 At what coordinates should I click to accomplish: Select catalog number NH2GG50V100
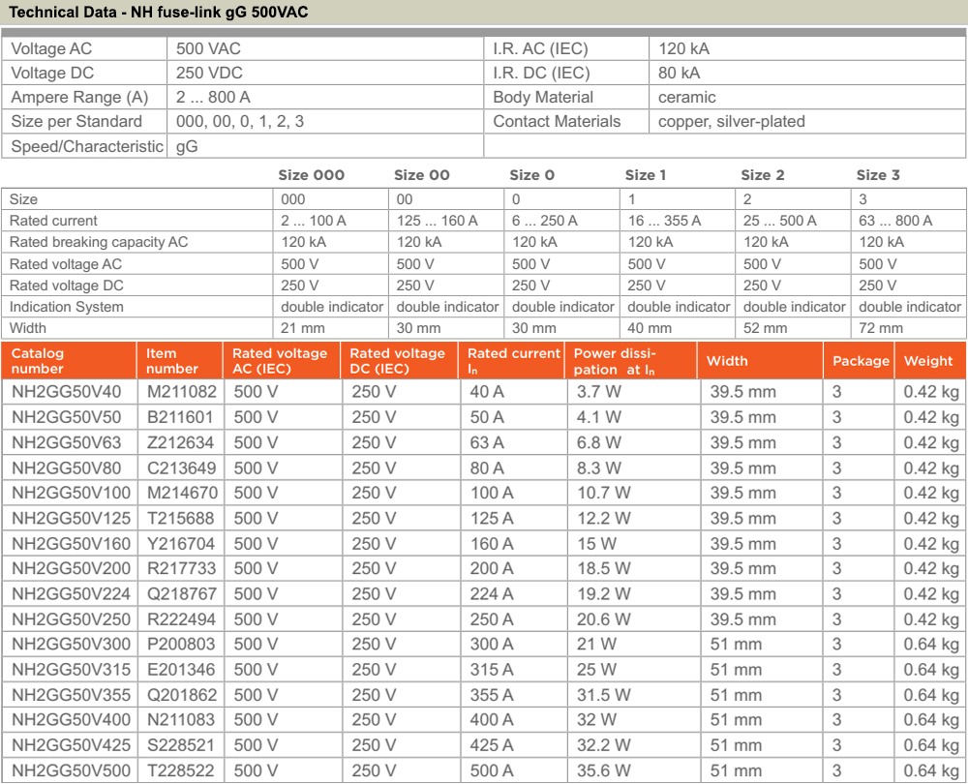coord(71,493)
